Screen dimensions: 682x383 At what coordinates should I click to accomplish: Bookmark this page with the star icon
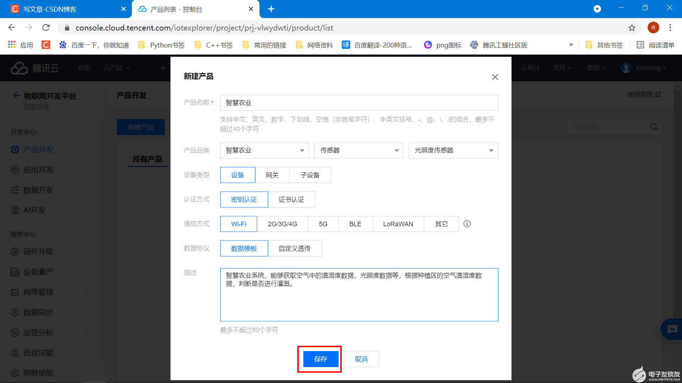pos(632,28)
